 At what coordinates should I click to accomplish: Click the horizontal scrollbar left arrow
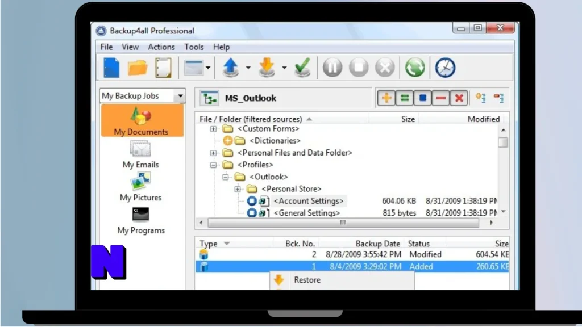(201, 223)
